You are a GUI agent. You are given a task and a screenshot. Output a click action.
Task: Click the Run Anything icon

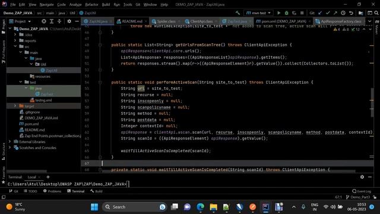click(369, 13)
